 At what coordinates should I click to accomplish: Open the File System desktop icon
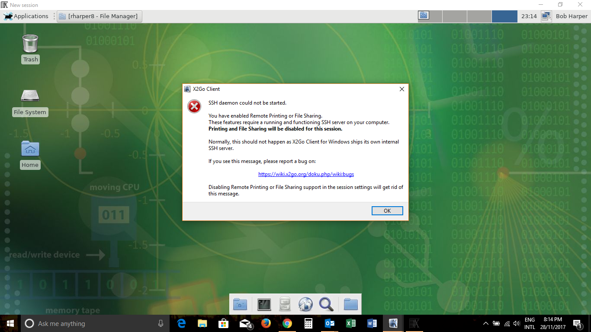tap(30, 102)
